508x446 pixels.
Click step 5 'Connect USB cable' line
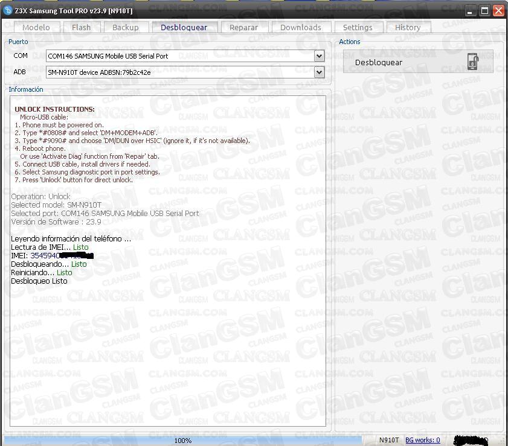82,164
